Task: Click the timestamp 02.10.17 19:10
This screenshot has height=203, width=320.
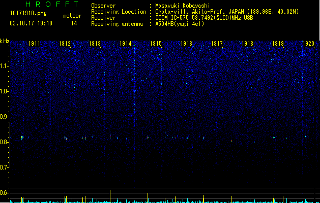Action: tap(31, 23)
